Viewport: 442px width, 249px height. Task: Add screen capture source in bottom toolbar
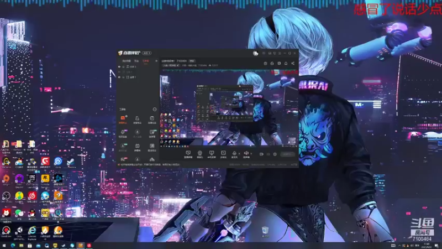pos(188,154)
